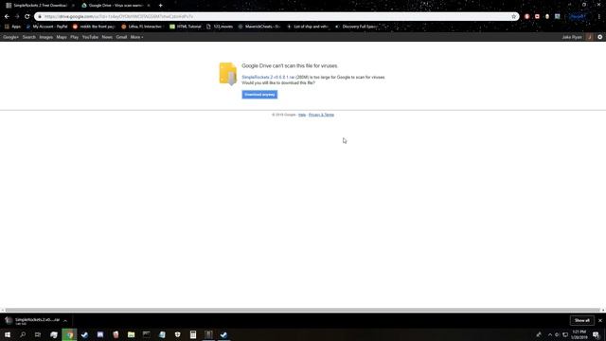
Task: Open Play in the Google bar
Action: click(x=74, y=37)
